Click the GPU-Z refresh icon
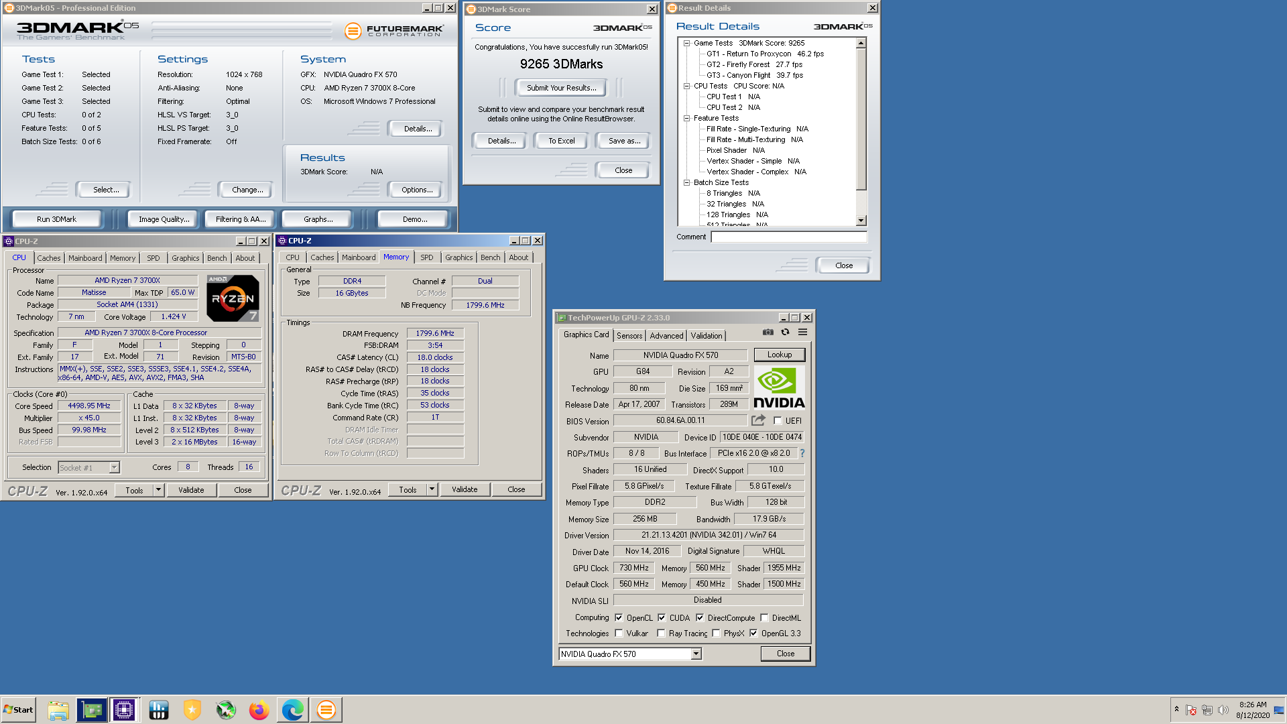This screenshot has height=724, width=1287. [785, 332]
